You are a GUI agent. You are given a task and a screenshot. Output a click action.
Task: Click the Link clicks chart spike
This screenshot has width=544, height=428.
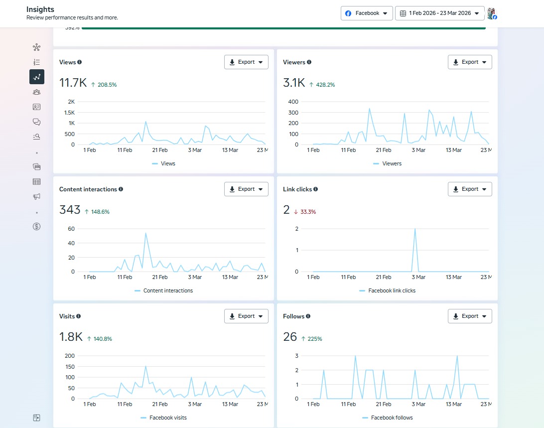click(415, 250)
